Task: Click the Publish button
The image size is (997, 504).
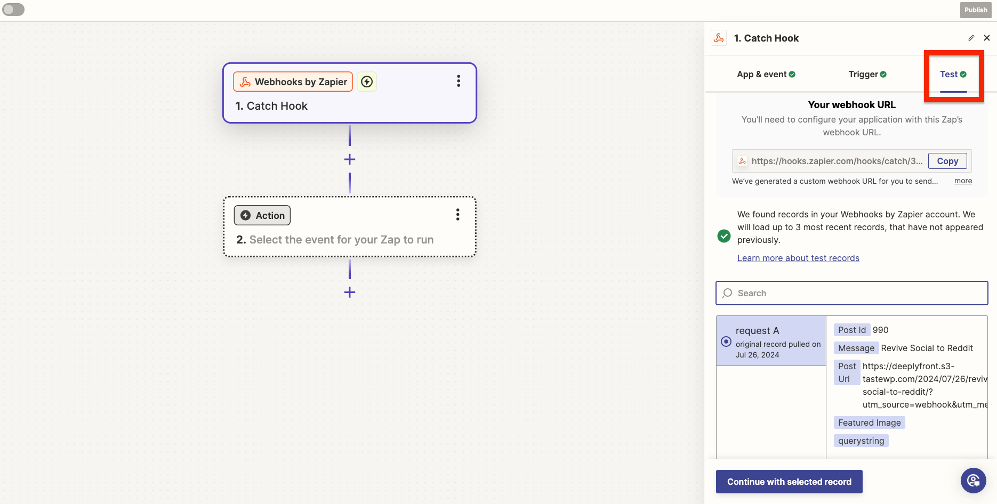Action: [975, 10]
